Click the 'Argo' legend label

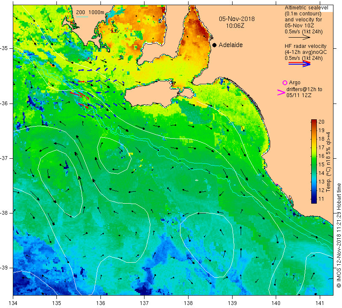295,83
